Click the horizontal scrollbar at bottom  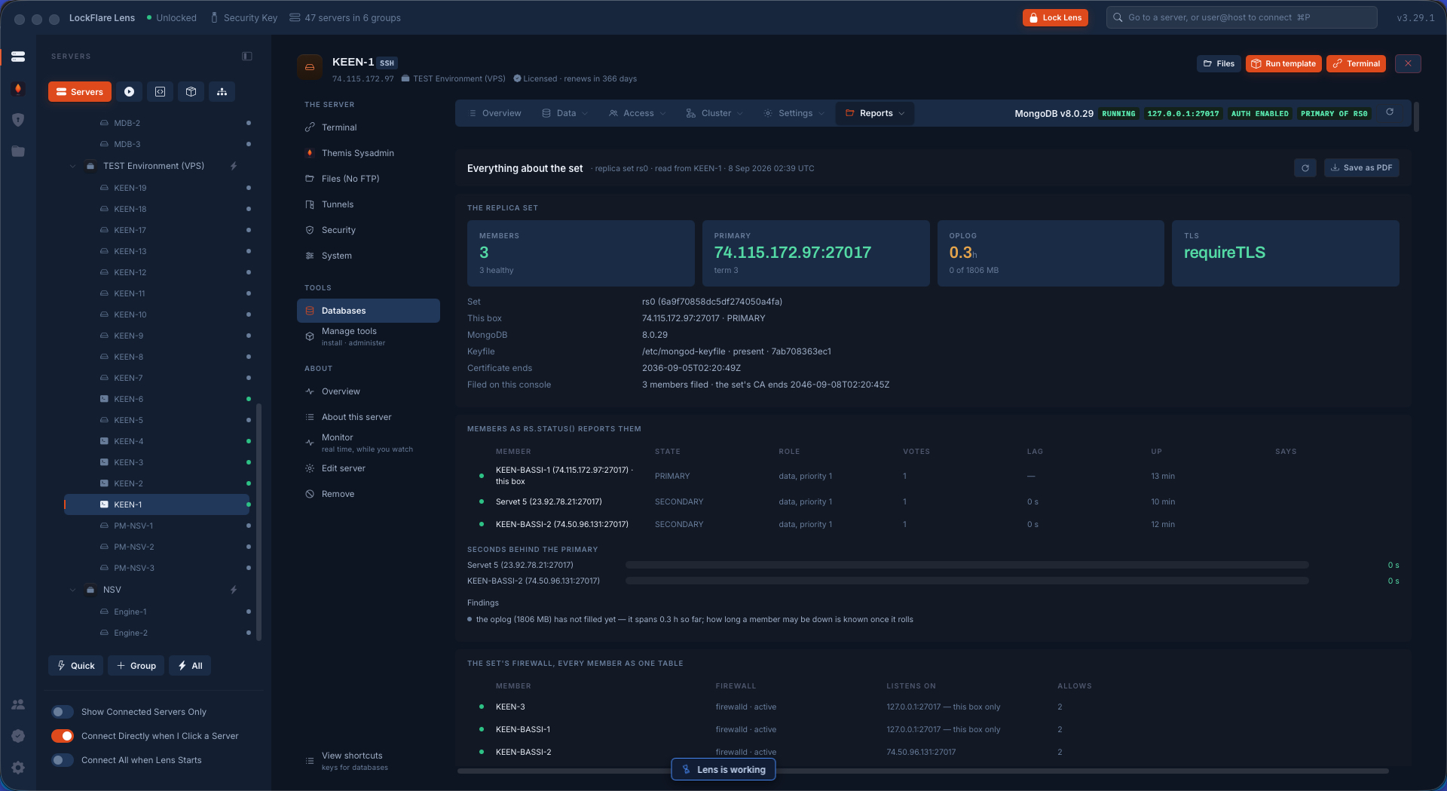[923, 771]
